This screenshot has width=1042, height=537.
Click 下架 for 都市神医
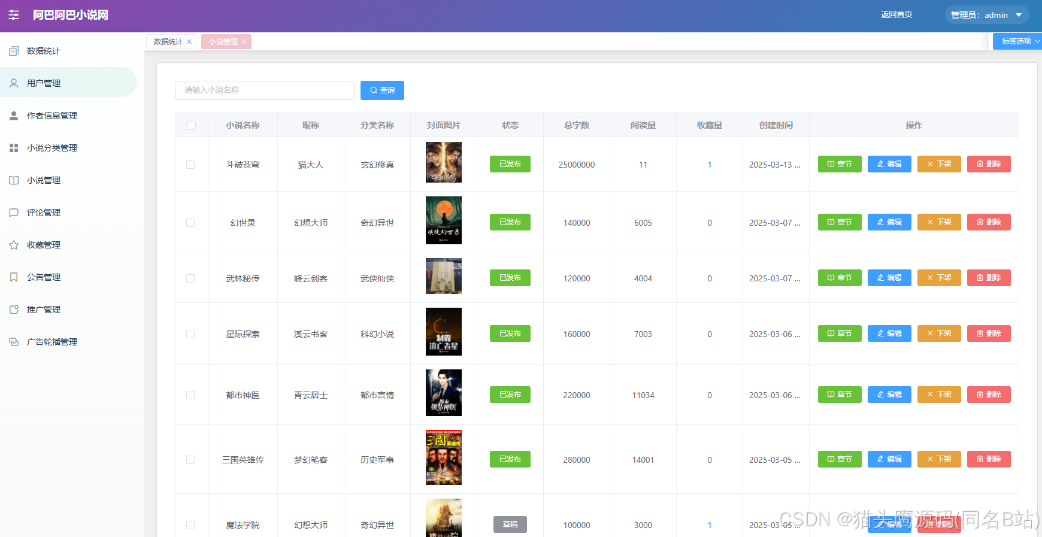click(939, 395)
